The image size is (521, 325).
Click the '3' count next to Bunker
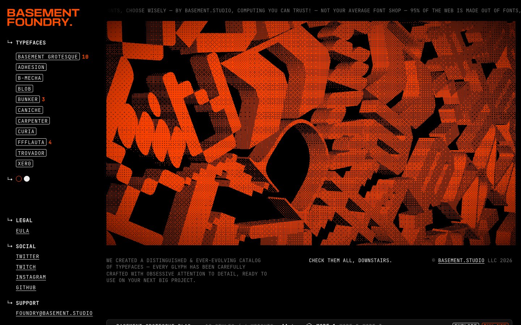[43, 99]
